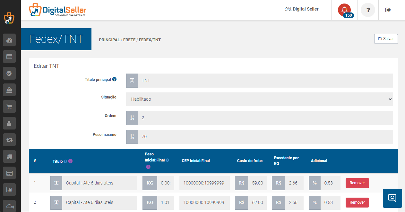
Task: Remove row 1 with Remover button
Action: click(x=357, y=183)
